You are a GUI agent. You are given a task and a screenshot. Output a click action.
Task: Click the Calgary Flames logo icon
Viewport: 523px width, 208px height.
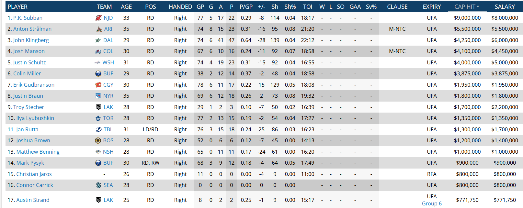(98, 85)
